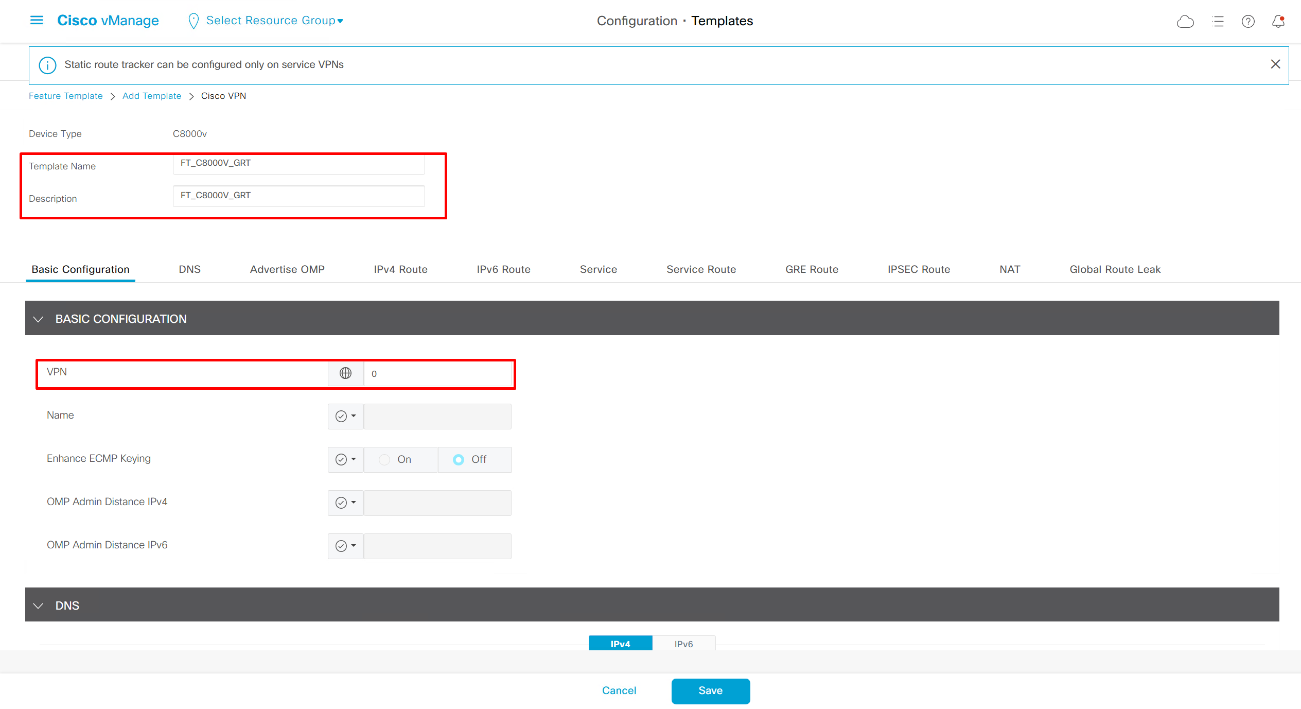1301x709 pixels.
Task: Open the help question mark icon
Action: click(1248, 22)
